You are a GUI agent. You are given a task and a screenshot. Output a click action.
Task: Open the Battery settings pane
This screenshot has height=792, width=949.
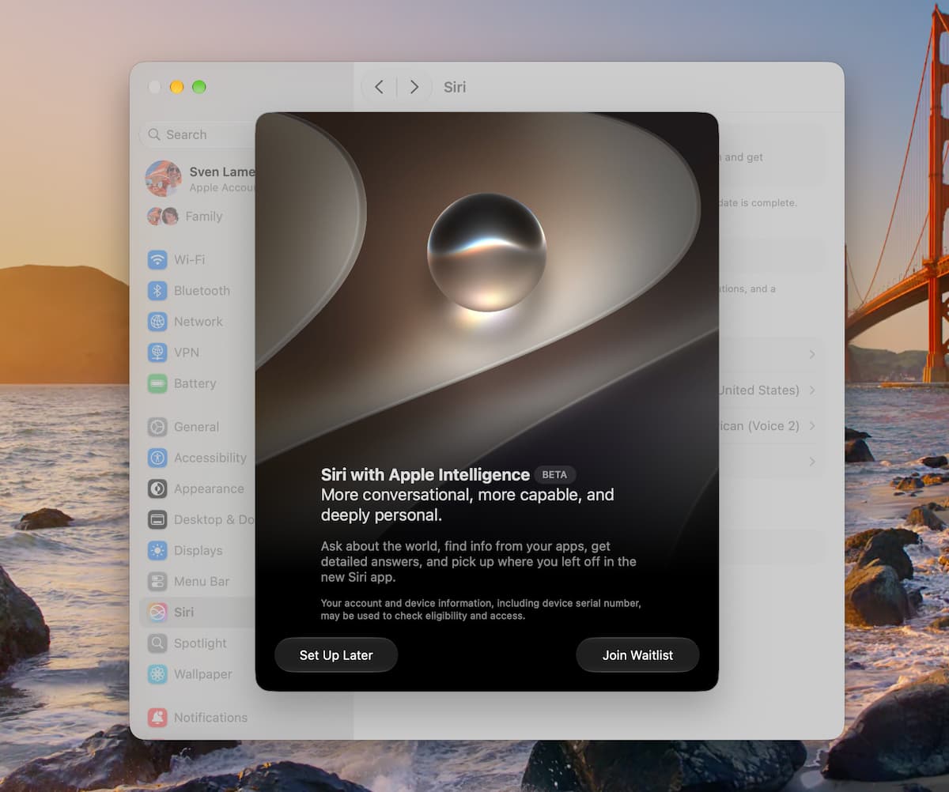(x=181, y=383)
